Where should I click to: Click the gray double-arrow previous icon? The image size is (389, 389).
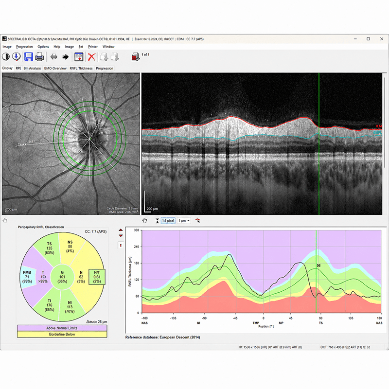point(54,57)
